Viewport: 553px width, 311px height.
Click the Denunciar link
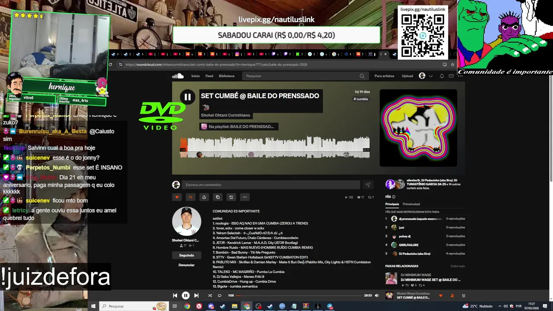pyautogui.click(x=187, y=265)
